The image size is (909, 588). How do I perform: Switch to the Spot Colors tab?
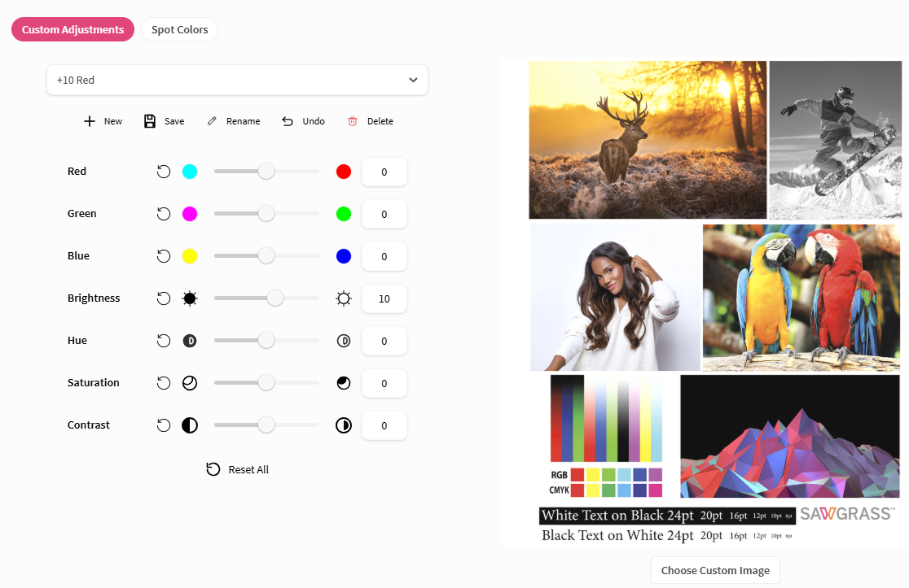(x=180, y=29)
